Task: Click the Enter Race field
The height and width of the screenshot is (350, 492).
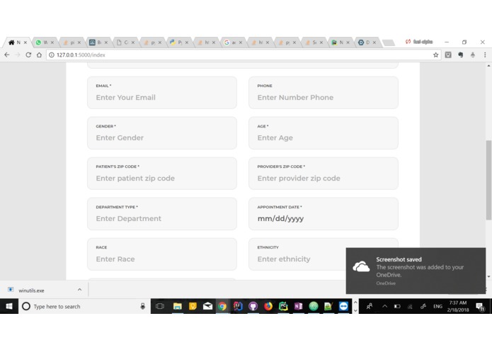Action: (162, 254)
